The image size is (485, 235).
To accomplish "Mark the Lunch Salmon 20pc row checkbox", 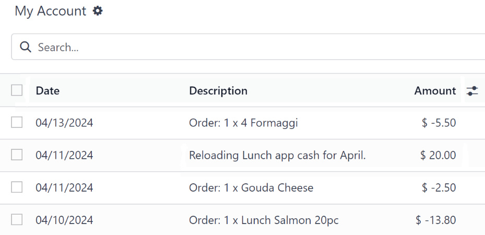I will (x=17, y=220).
